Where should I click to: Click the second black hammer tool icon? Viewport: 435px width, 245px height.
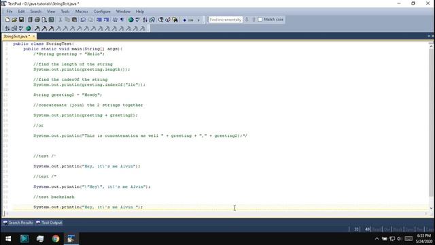pyautogui.click(x=44, y=29)
